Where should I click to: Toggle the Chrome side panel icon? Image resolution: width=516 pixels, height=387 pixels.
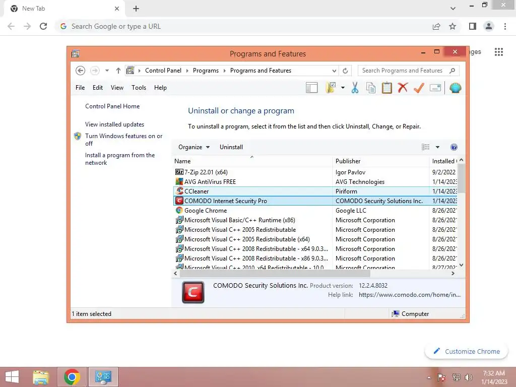pyautogui.click(x=473, y=26)
